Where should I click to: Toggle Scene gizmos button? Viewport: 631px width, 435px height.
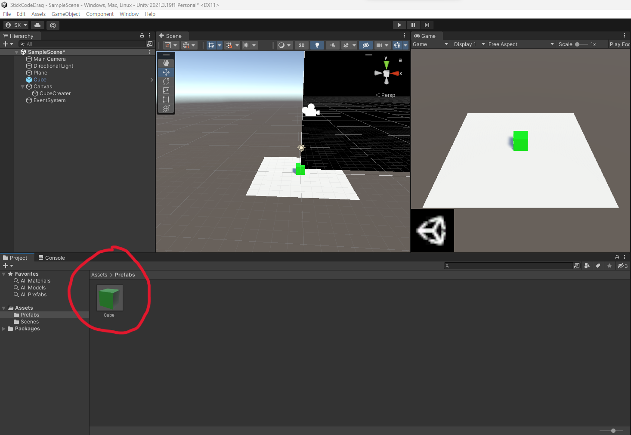[x=397, y=45]
